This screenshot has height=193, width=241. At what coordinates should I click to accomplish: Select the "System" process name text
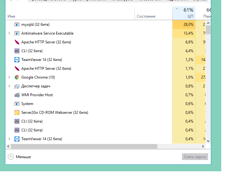click(x=27, y=104)
